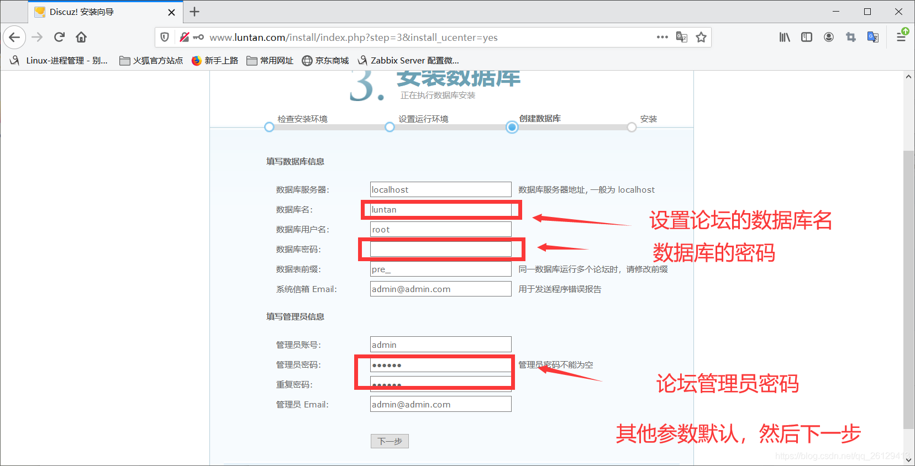Open the Firefox home page
This screenshot has height=466, width=915.
(81, 38)
